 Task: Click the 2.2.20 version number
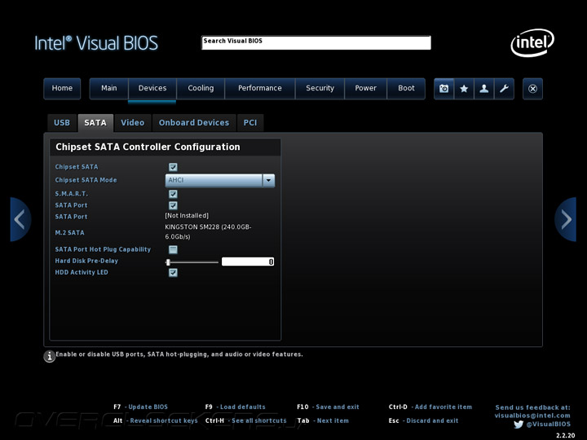click(x=565, y=435)
